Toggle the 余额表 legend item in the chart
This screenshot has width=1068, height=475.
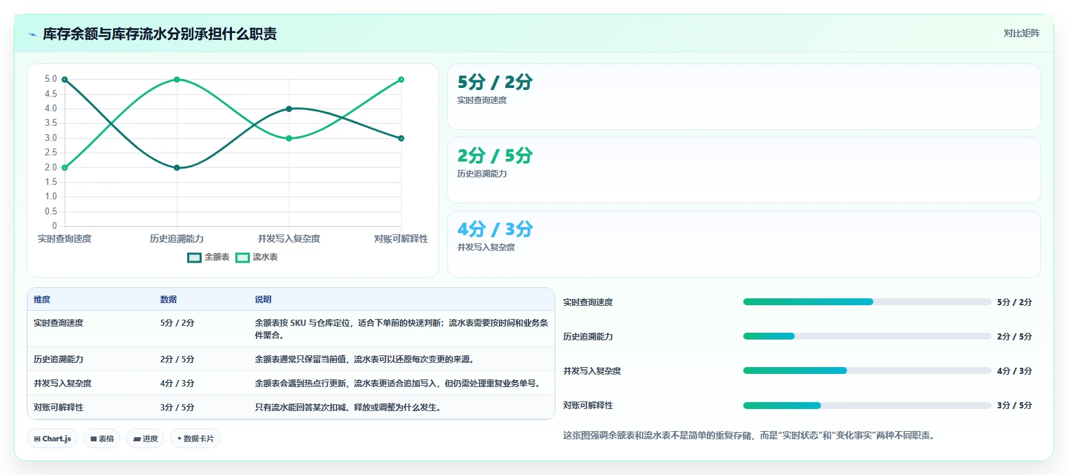coord(209,257)
